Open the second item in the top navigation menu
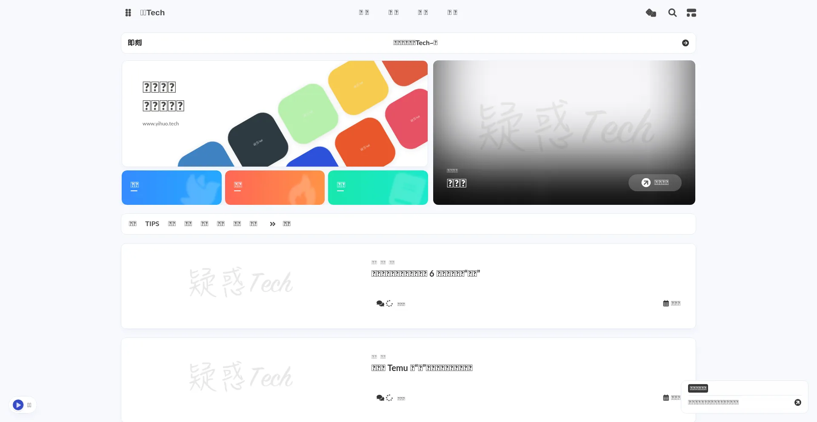This screenshot has height=422, width=817. (x=394, y=13)
